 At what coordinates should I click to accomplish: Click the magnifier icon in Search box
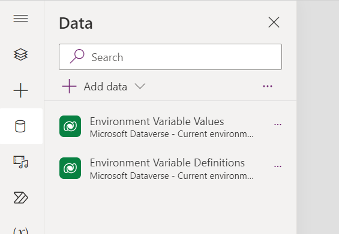point(77,56)
